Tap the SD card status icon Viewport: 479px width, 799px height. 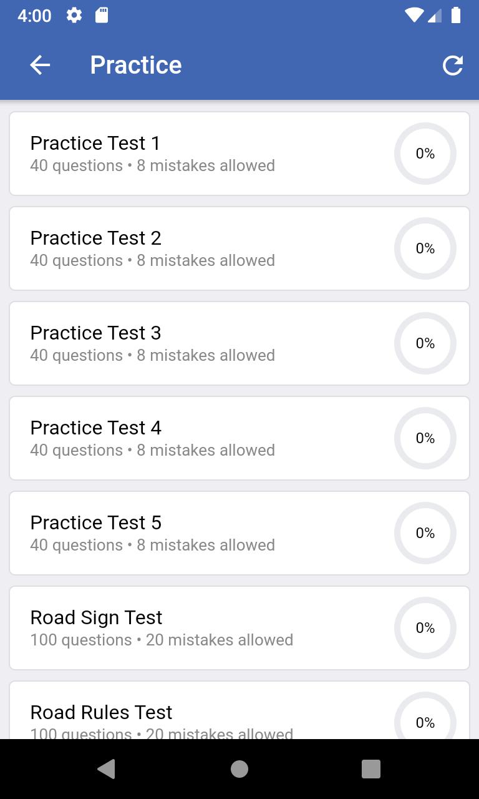click(102, 16)
